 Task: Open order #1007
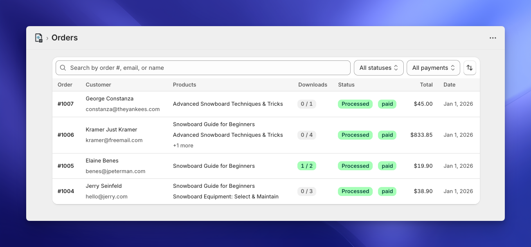tap(65, 104)
